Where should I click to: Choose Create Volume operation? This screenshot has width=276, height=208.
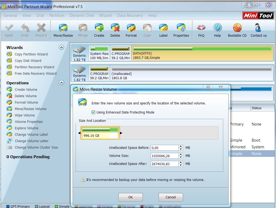click(x=26, y=89)
